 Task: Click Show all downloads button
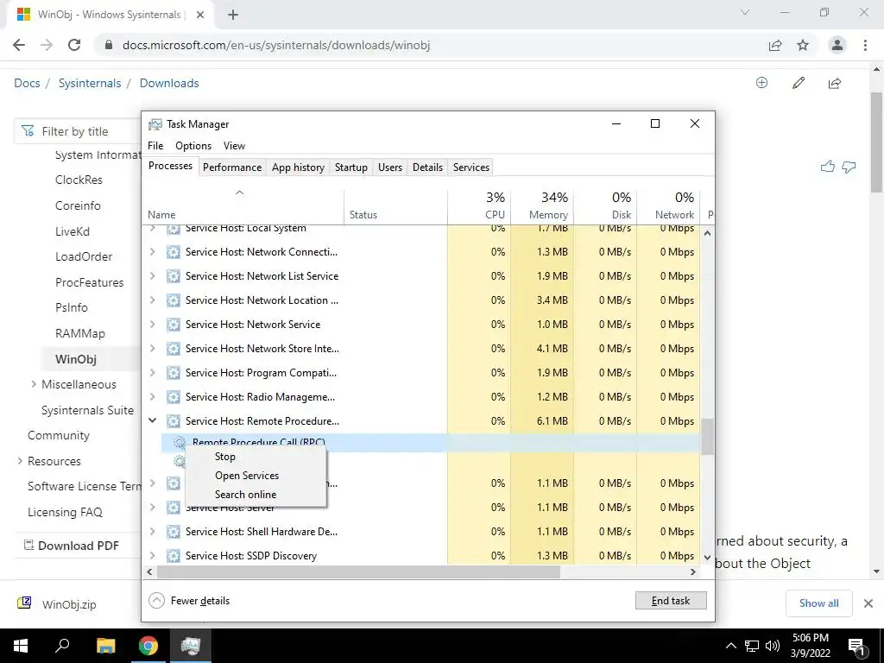click(818, 603)
